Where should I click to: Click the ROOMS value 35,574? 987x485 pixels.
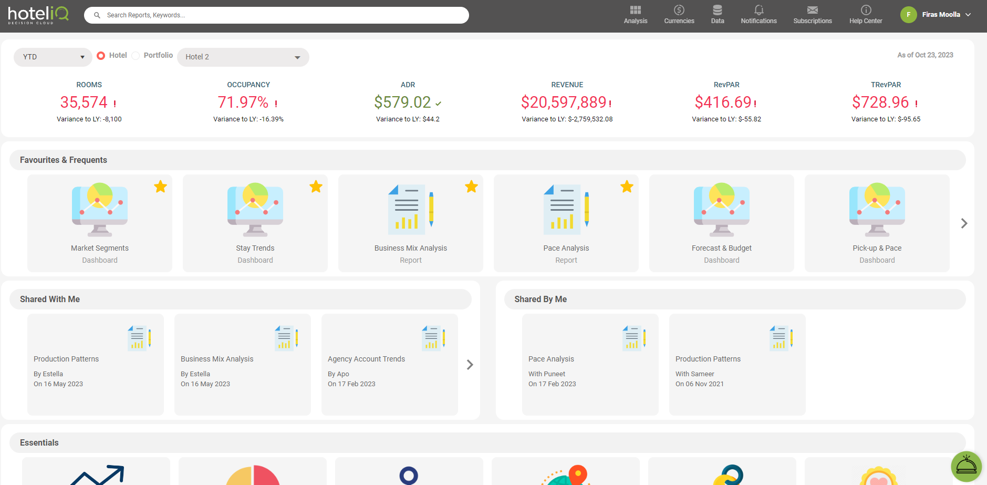[84, 102]
